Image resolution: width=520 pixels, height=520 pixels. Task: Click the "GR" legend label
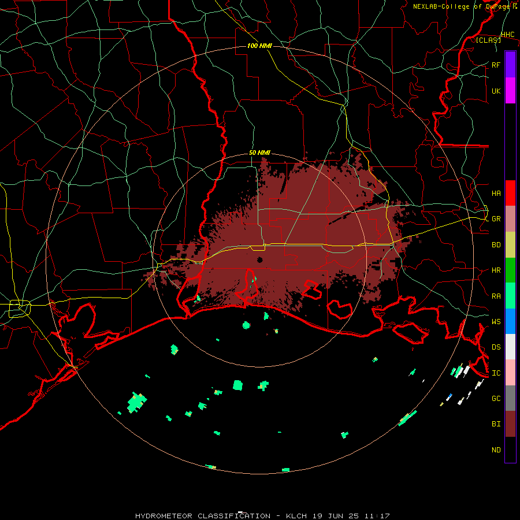[x=496, y=219]
